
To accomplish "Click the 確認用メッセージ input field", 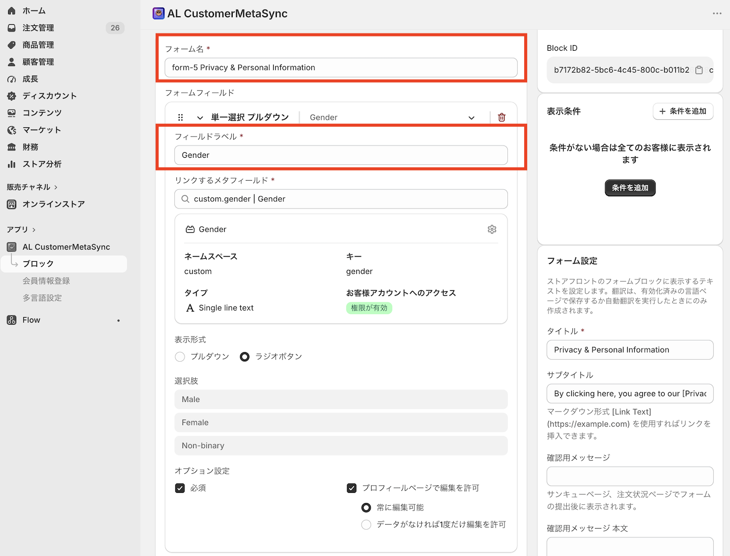I will pos(630,476).
